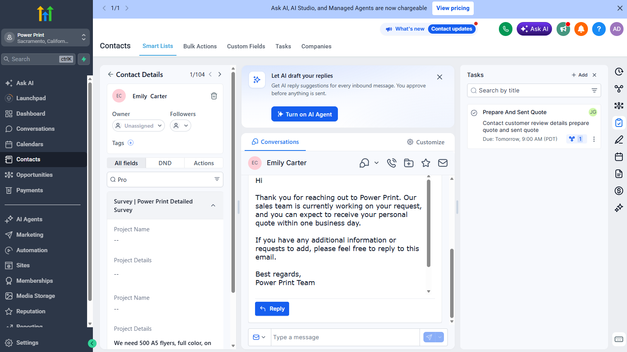Open the Notes pencil icon in right rail

pos(619,140)
